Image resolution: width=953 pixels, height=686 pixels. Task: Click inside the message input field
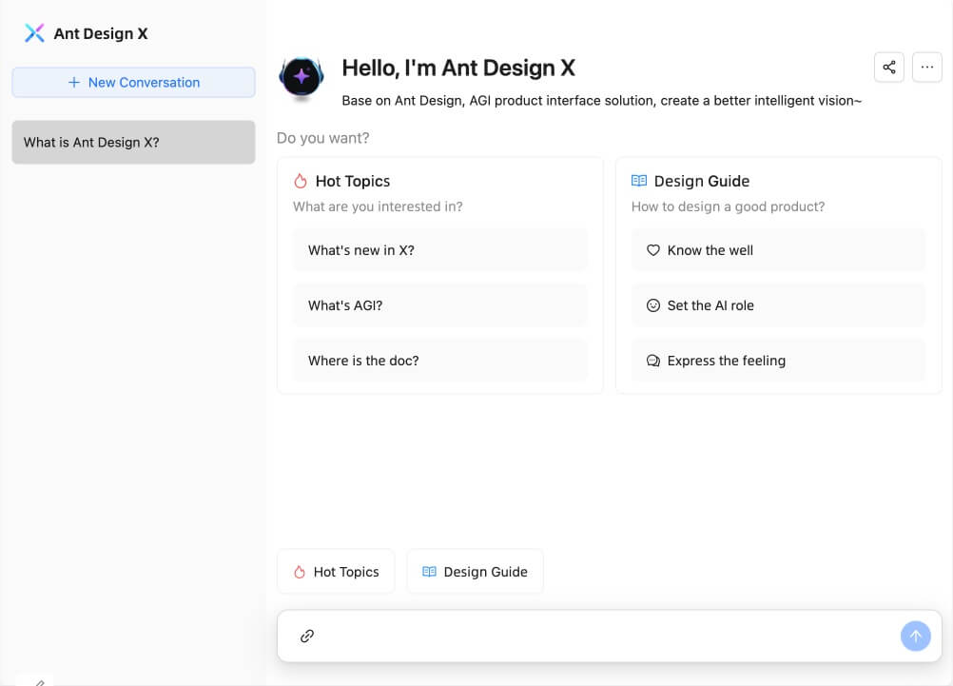609,636
